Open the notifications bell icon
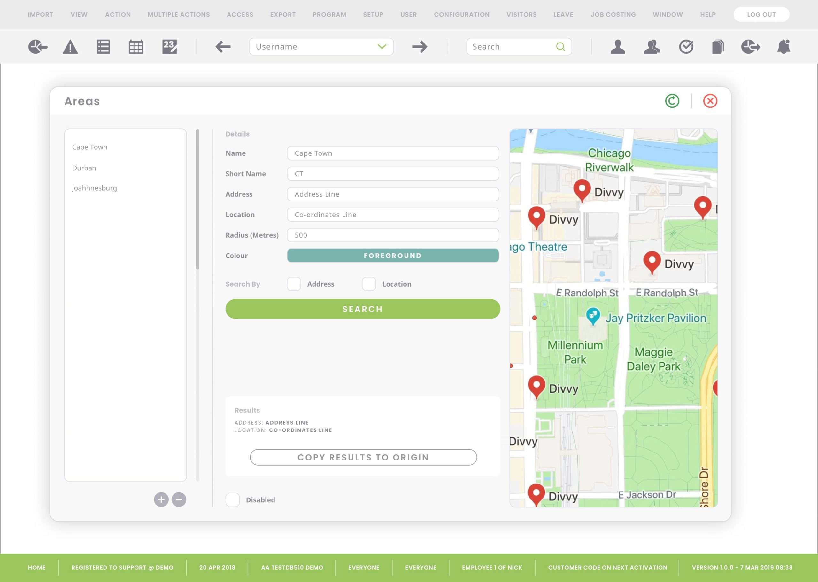Image resolution: width=818 pixels, height=582 pixels. tap(783, 47)
